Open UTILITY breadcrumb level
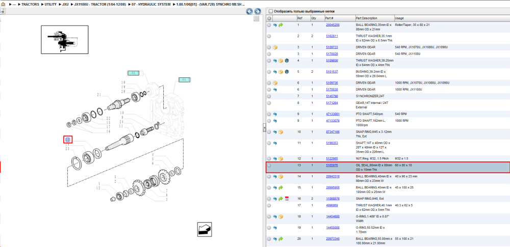Viewport: 510px width, 247px height. (x=50, y=5)
